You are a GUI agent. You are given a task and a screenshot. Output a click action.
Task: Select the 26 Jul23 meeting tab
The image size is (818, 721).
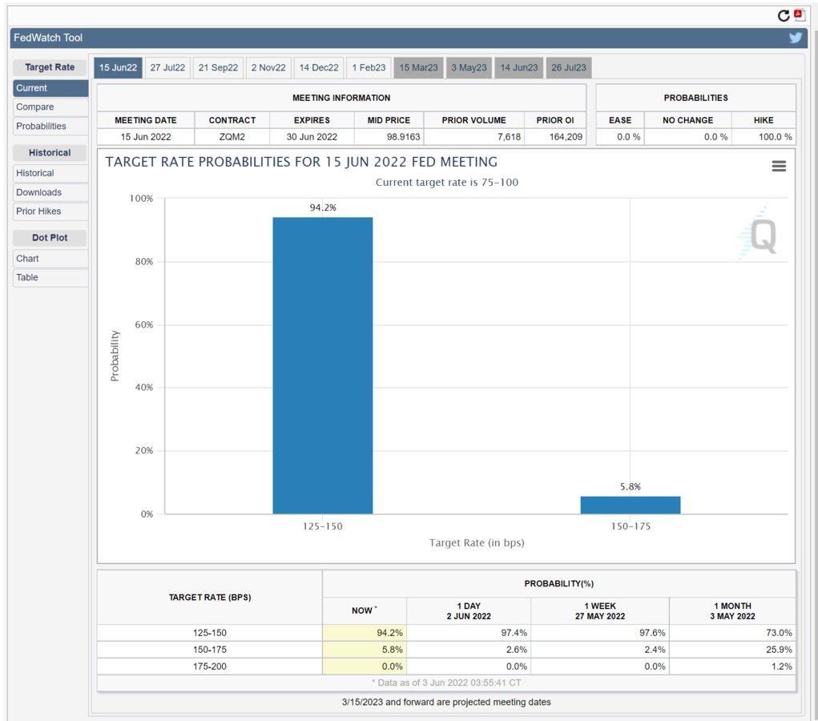(568, 67)
